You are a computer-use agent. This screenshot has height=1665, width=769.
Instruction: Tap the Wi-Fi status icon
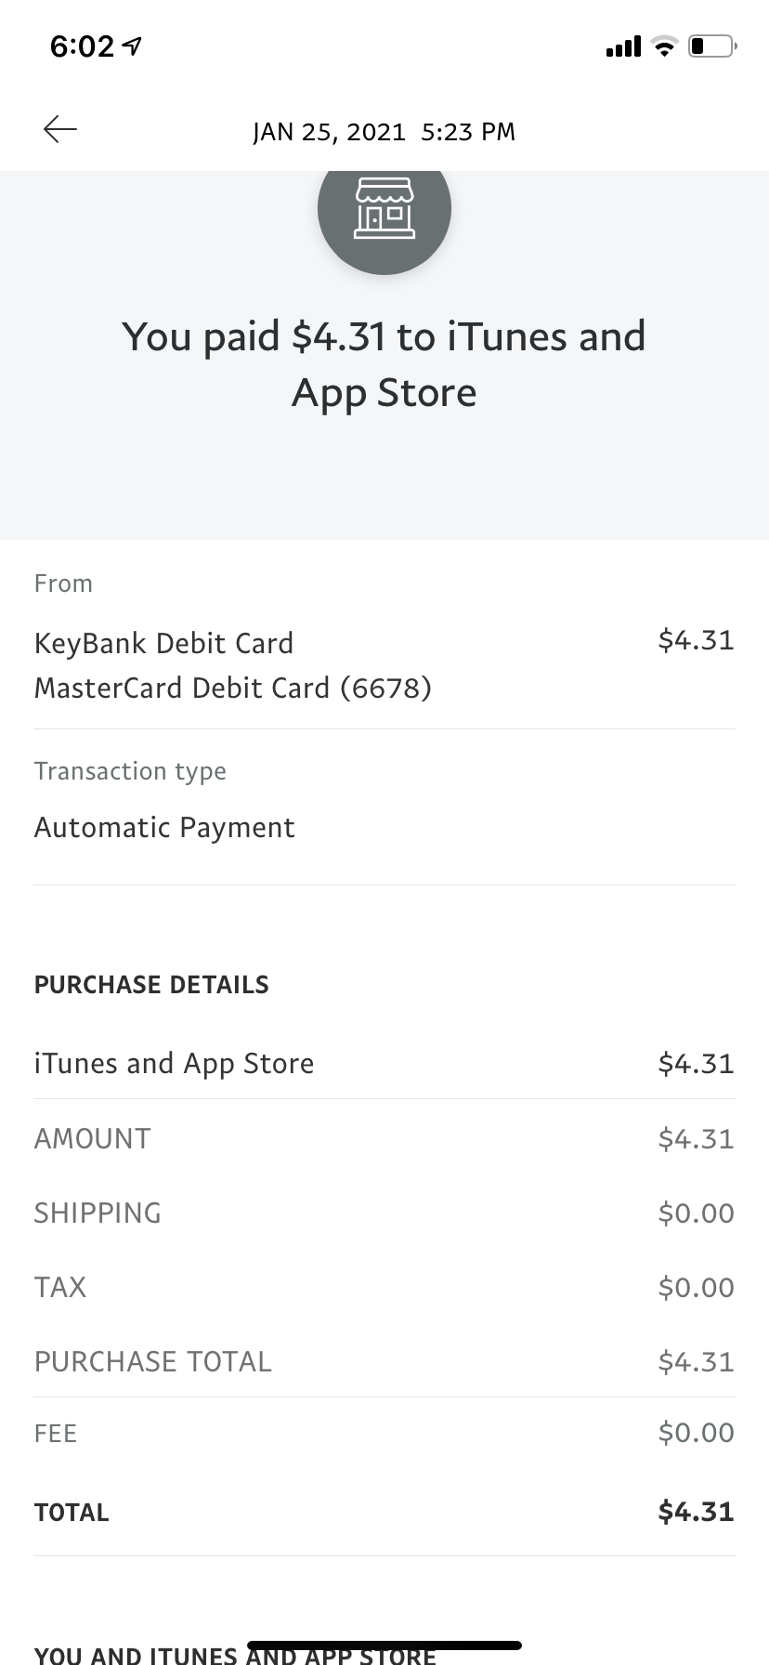point(664,46)
